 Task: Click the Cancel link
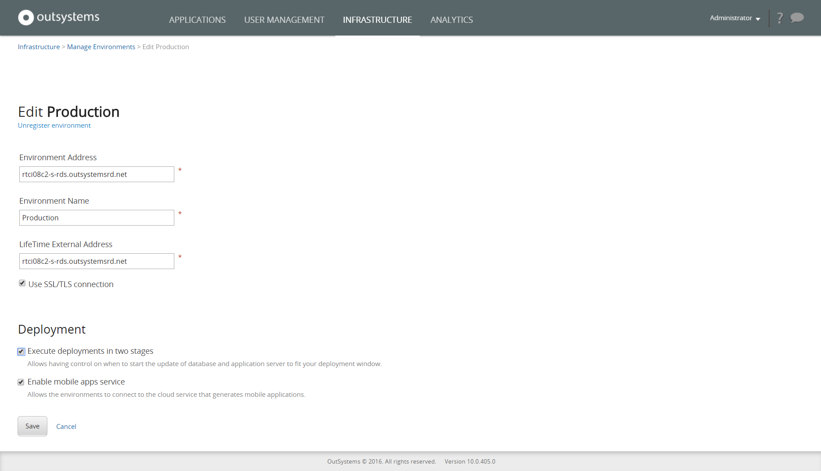[x=66, y=426]
